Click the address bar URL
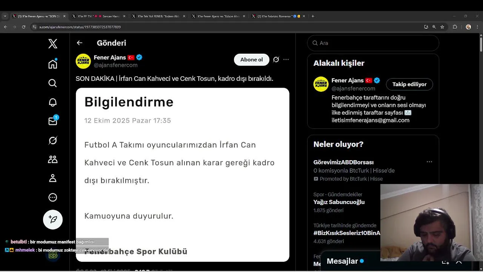The width and height of the screenshot is (483, 272). (x=80, y=27)
